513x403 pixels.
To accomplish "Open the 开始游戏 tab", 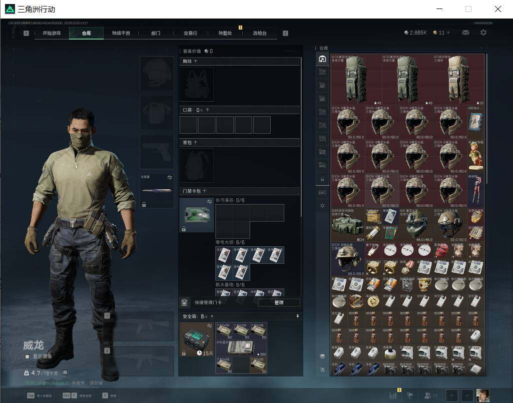I will coord(52,33).
